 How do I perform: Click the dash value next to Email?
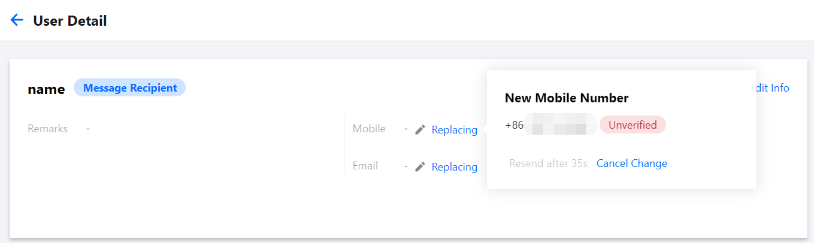(406, 166)
